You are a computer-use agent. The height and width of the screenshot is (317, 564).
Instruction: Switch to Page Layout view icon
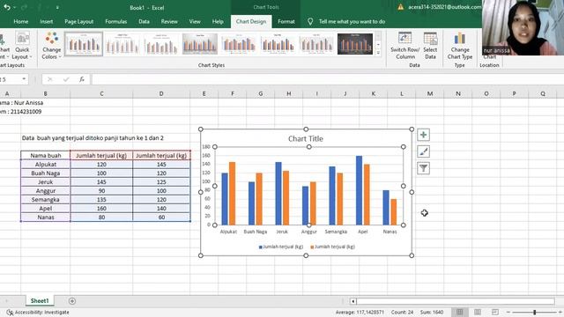pos(478,312)
